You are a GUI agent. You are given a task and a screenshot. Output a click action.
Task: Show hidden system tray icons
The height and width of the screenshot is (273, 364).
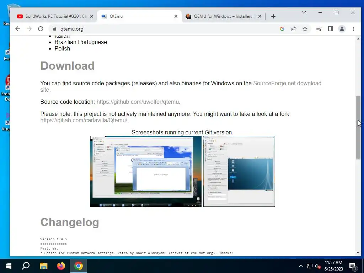coord(301,266)
